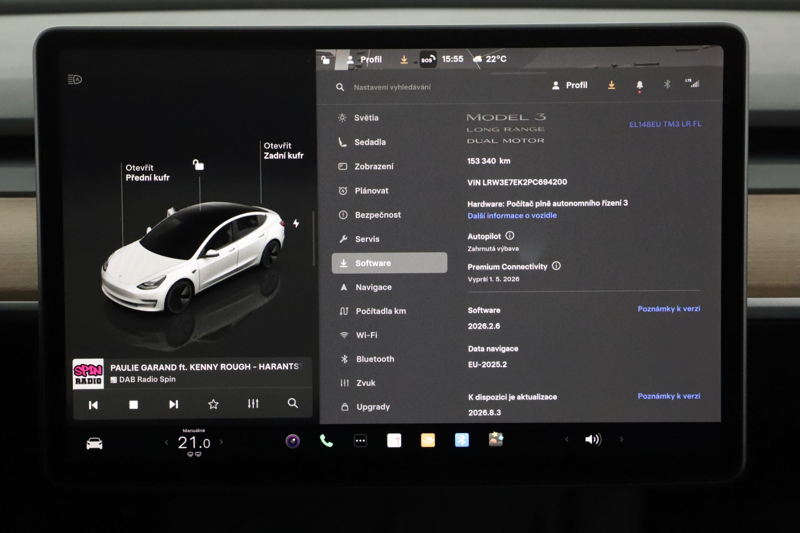
Task: Select Navigace in settings menu
Action: 373,287
